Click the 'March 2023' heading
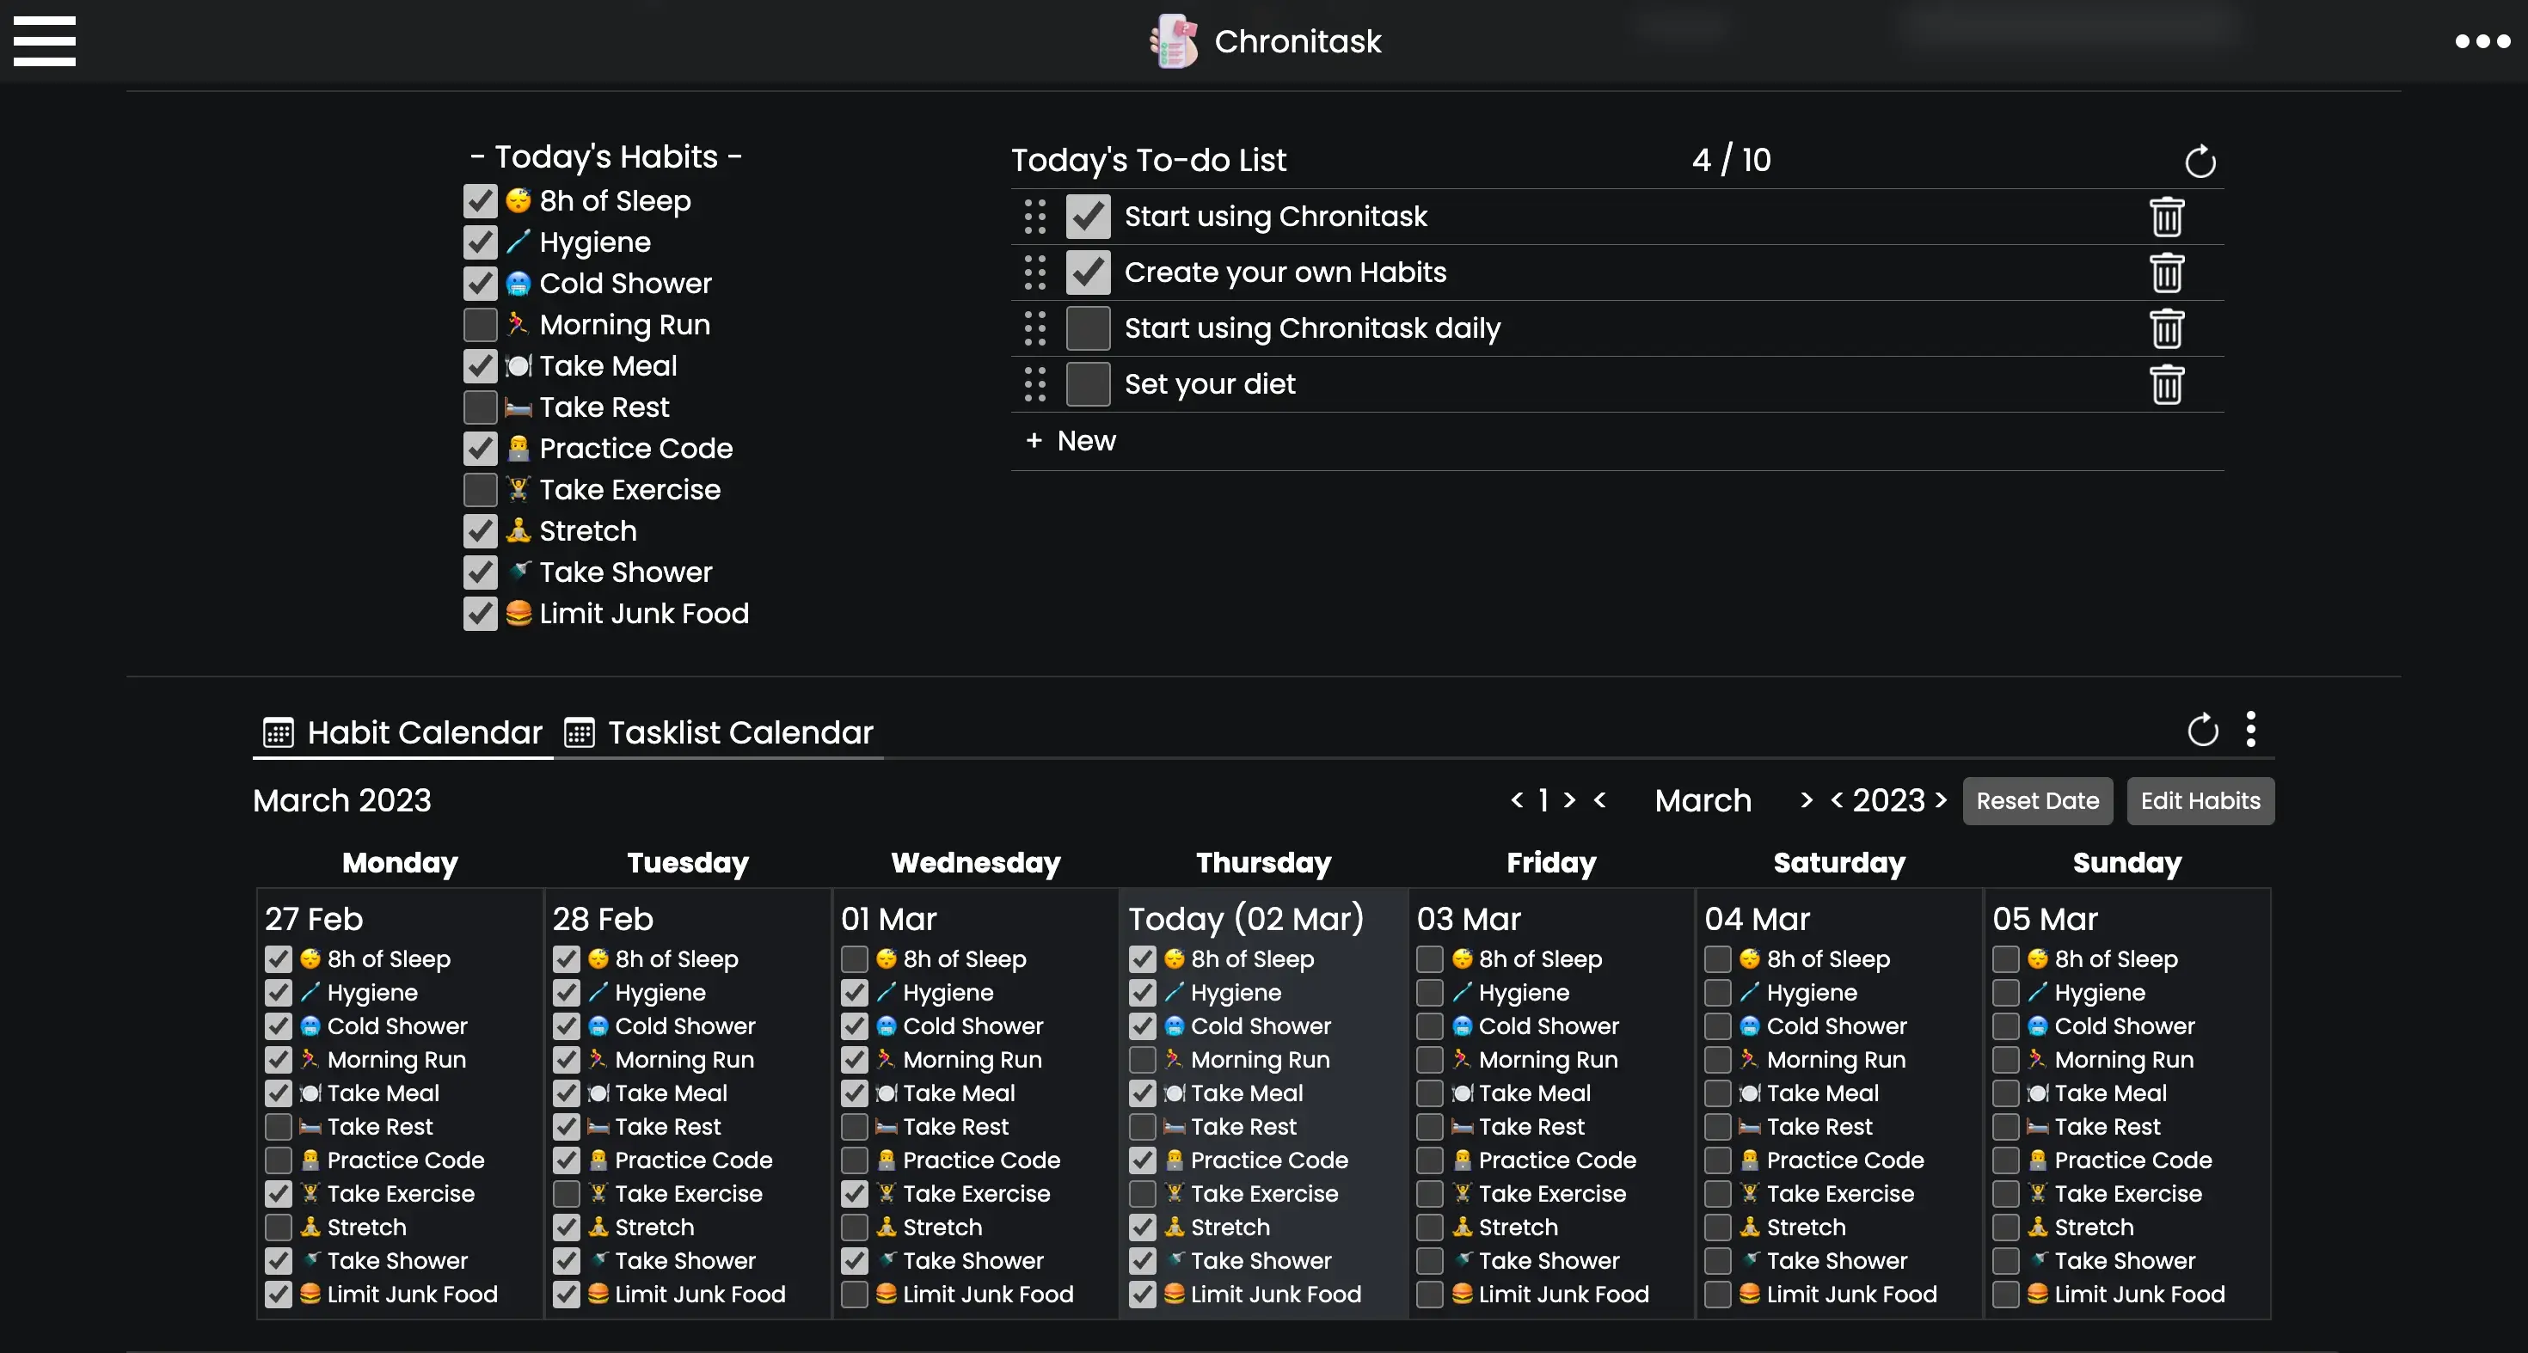This screenshot has width=2528, height=1353. click(x=342, y=800)
